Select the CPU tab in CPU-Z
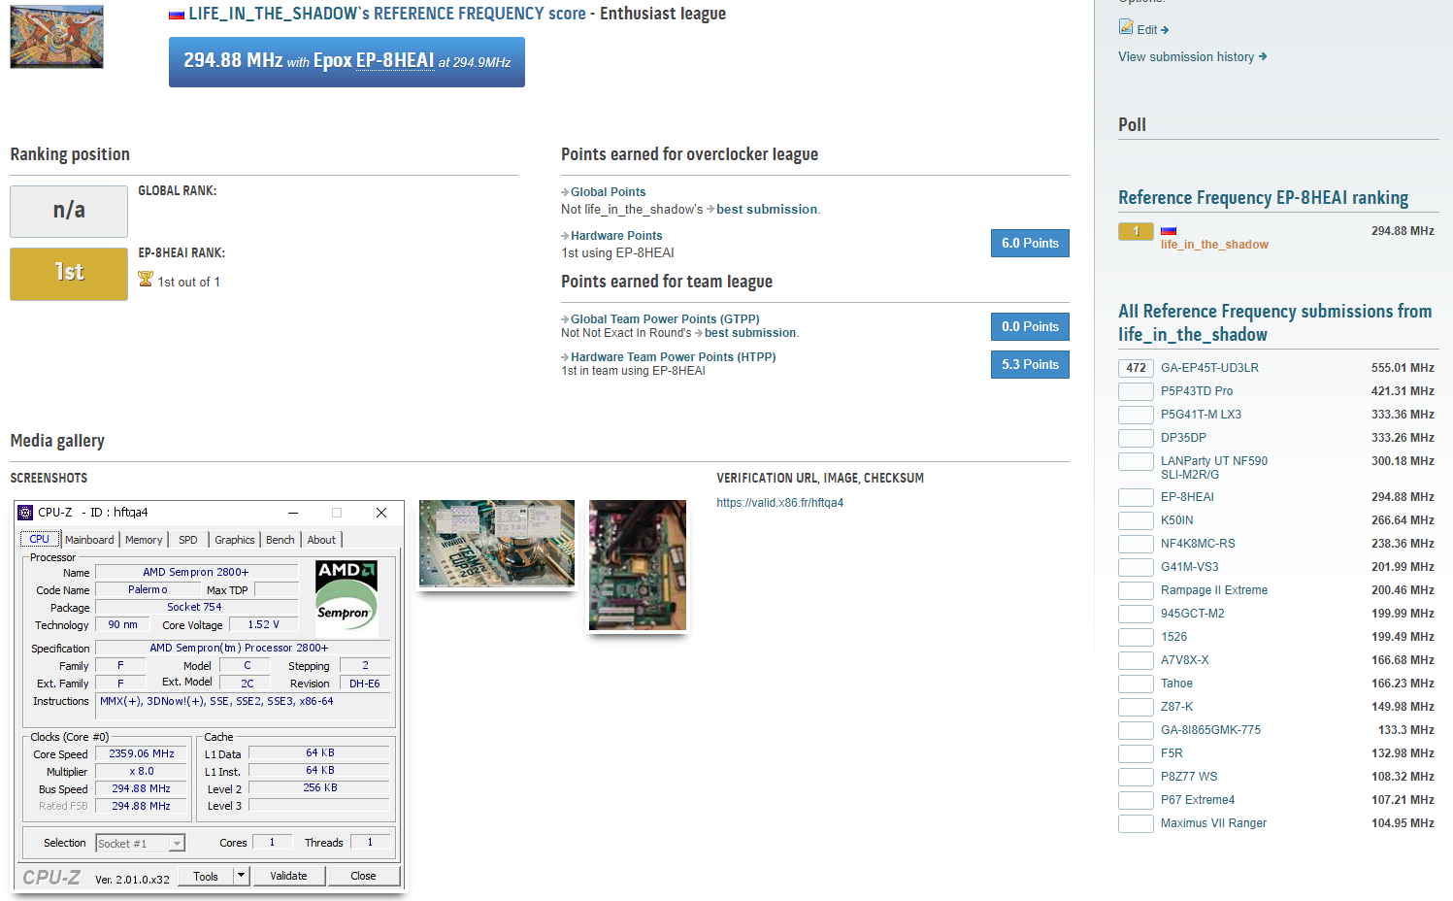The image size is (1453, 901). coord(40,539)
